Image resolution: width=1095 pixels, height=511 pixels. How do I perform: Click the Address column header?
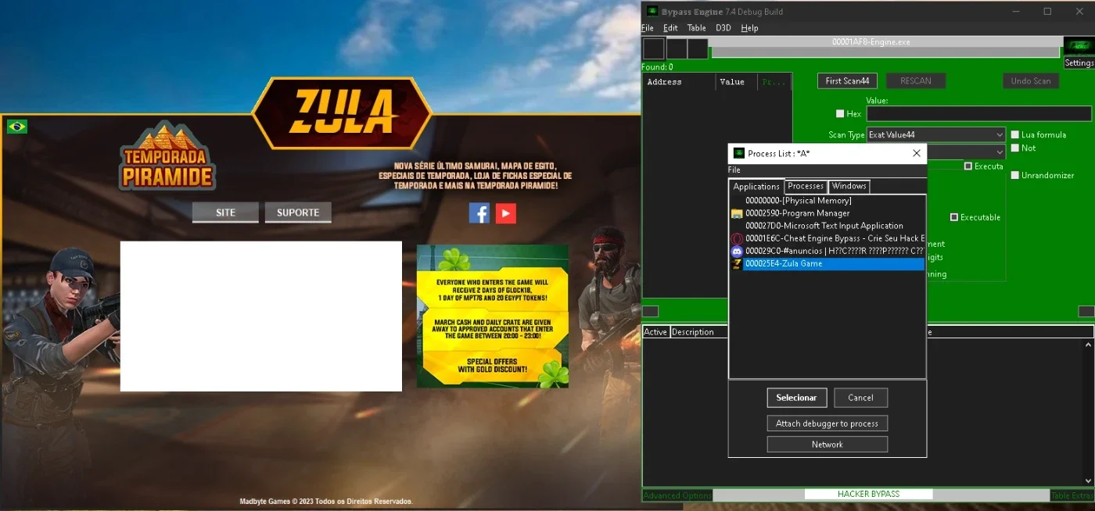[x=679, y=81]
